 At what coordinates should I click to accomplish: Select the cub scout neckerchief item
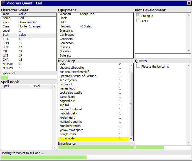(93, 72)
